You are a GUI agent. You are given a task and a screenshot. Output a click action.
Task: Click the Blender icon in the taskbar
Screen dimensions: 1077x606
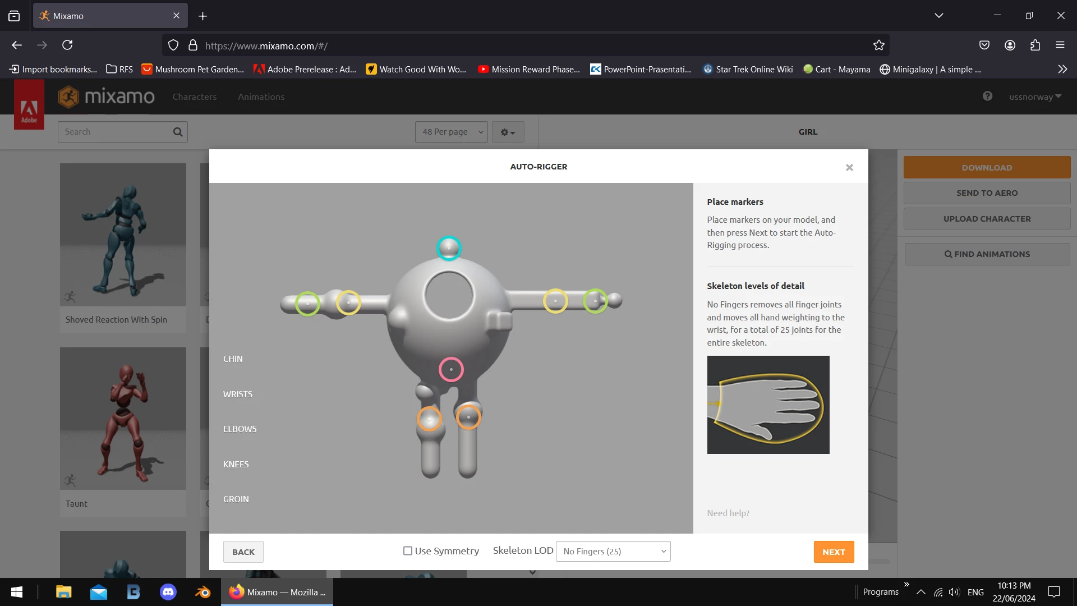point(202,592)
